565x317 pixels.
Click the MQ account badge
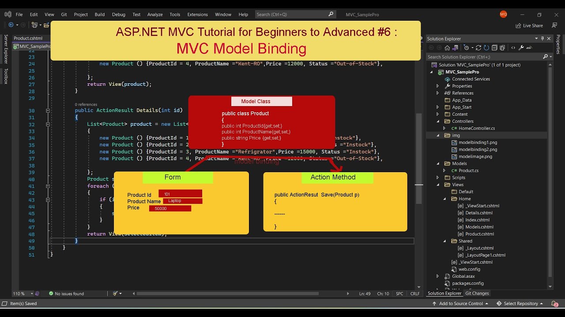pyautogui.click(x=503, y=14)
